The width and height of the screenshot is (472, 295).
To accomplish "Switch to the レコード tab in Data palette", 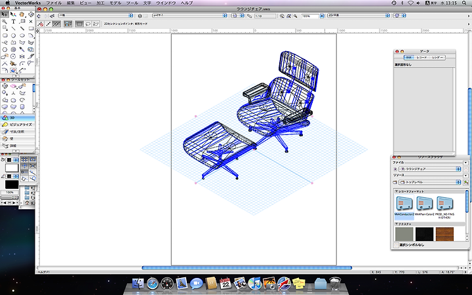I will (x=422, y=57).
